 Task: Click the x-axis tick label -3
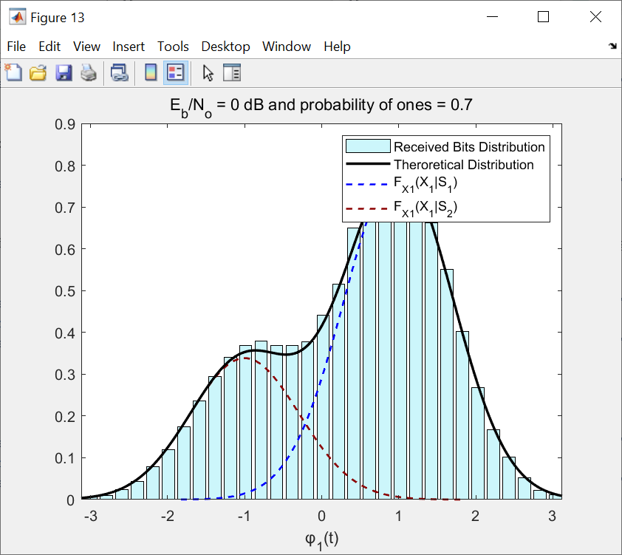point(91,516)
